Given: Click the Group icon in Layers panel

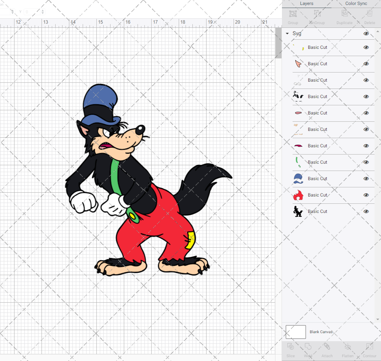Looking at the screenshot, I should click(293, 14).
